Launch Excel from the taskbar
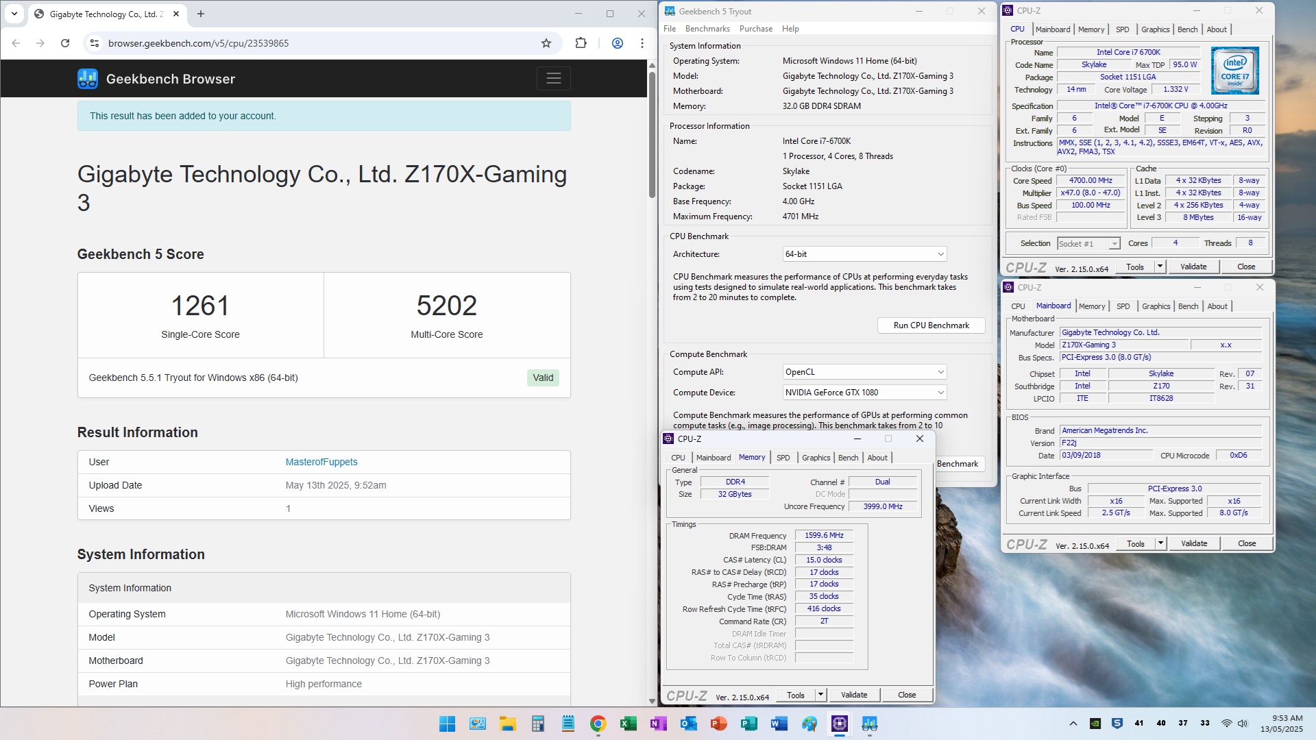This screenshot has height=740, width=1316. pos(628,724)
